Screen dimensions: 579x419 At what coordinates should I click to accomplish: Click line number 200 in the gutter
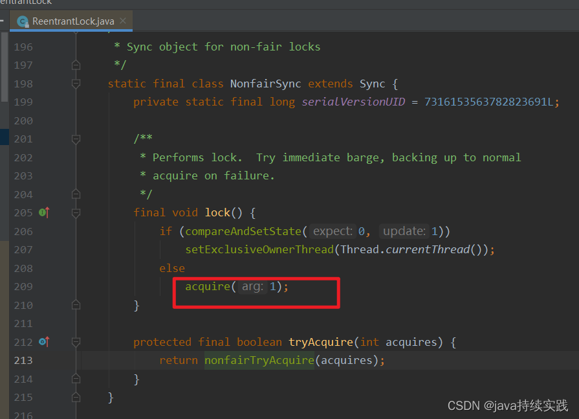[23, 121]
